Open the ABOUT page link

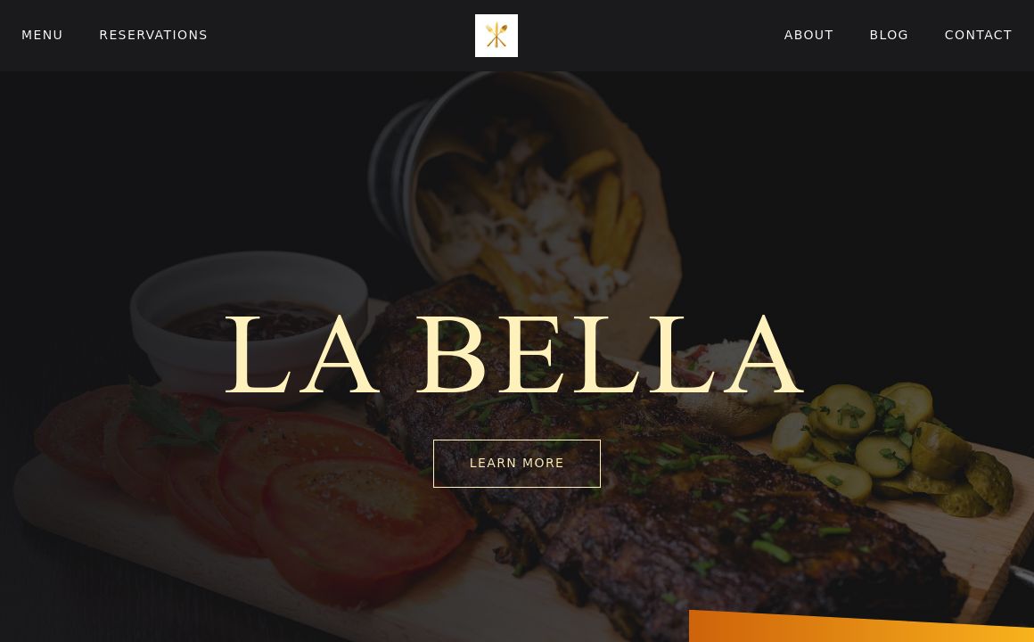808,35
